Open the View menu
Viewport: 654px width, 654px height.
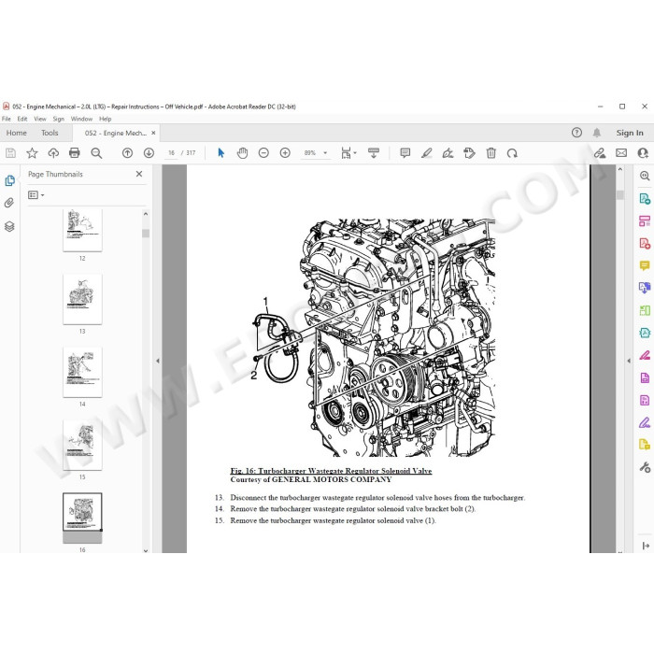tap(40, 119)
